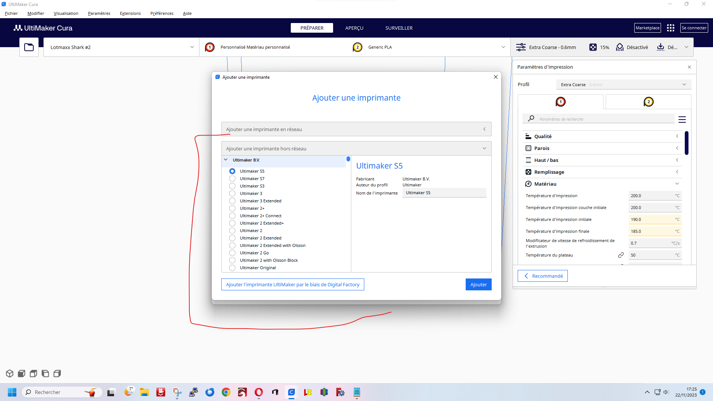Image resolution: width=713 pixels, height=401 pixels.
Task: Click the settings visibility hamburger menu icon
Action: (682, 120)
